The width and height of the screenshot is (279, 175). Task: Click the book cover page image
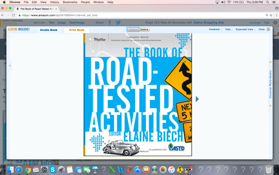(138, 94)
